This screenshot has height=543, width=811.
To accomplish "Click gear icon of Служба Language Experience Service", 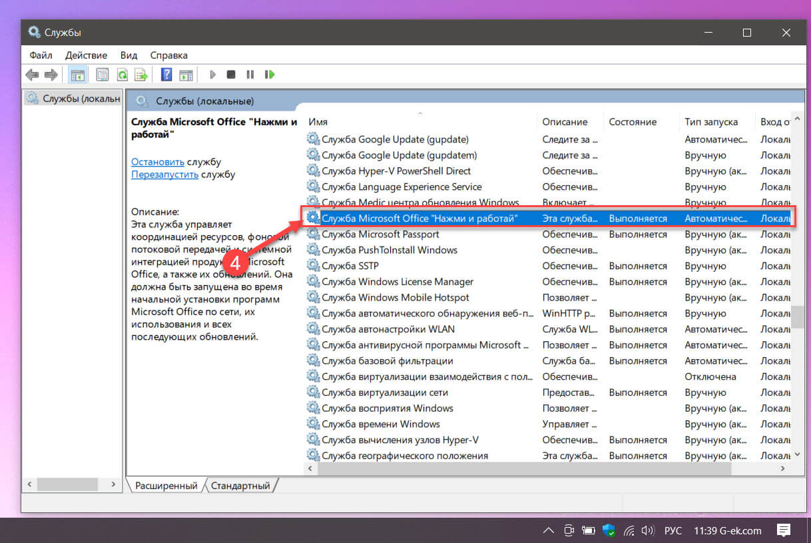I will click(x=313, y=187).
